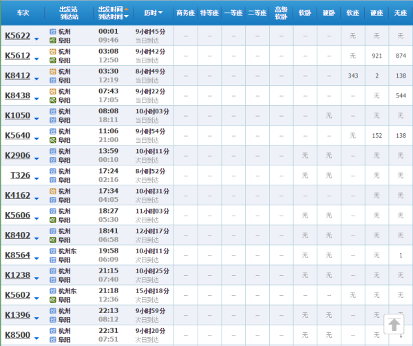This screenshot has height=346, width=413.
Task: Click K5640 green terminal arrival icon
Action: (x=53, y=140)
